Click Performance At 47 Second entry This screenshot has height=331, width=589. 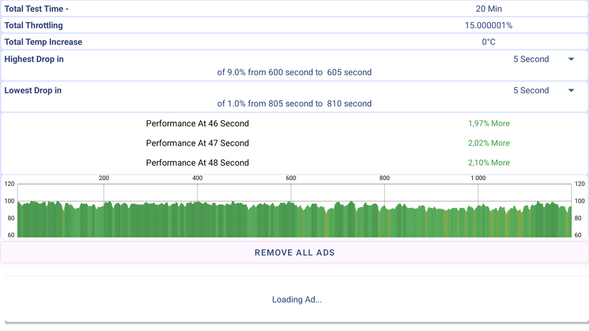click(x=197, y=143)
